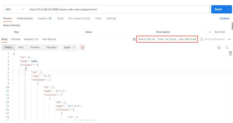
Task: Click the line "name": null
Action: pos(29,61)
